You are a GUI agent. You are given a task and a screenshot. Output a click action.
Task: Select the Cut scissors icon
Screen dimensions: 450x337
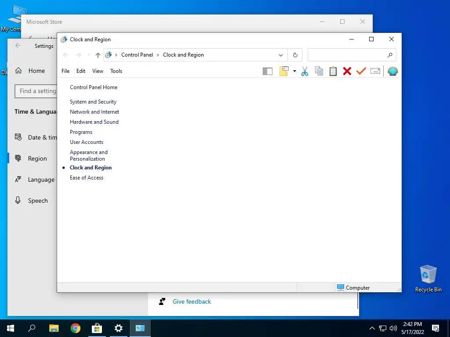click(305, 71)
